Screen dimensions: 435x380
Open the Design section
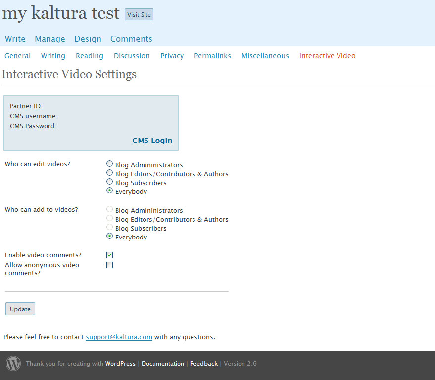pos(88,39)
